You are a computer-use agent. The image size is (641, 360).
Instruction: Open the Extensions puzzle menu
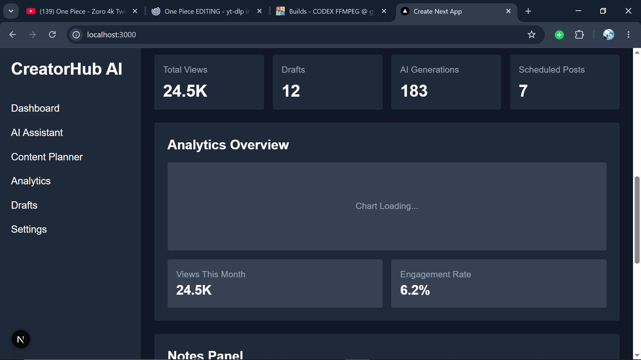coord(579,35)
